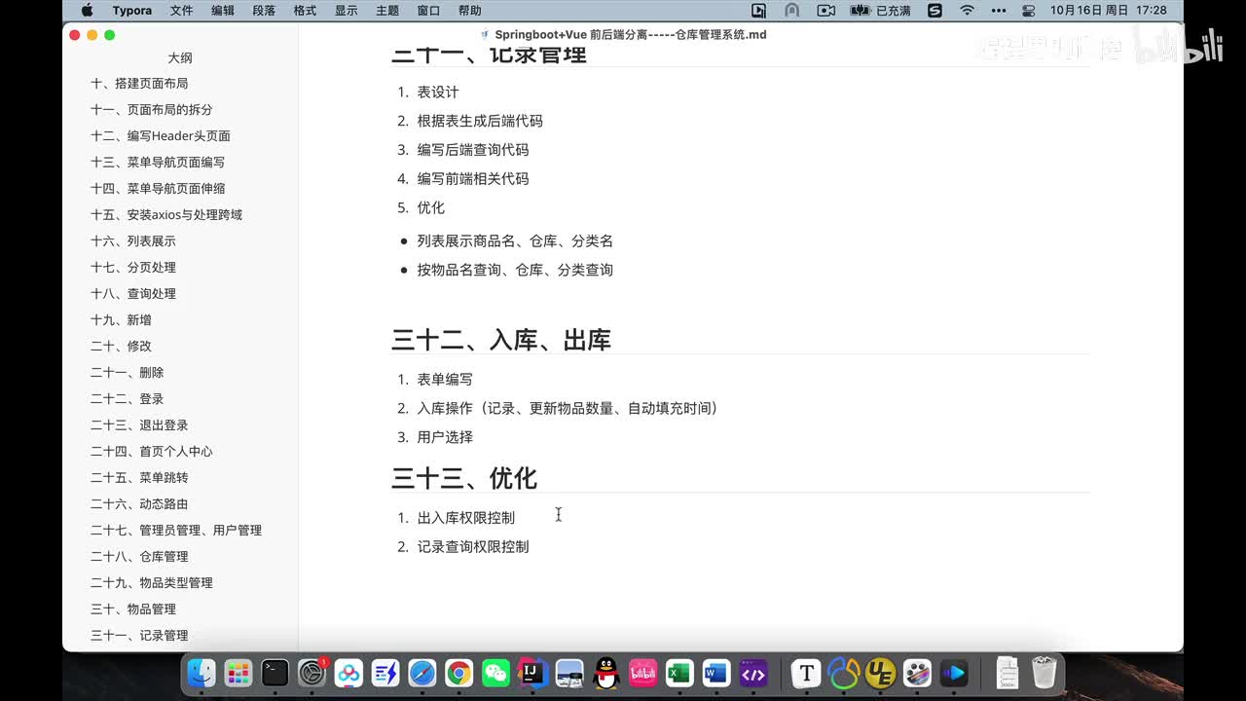Open Launchpad from the Dock
The width and height of the screenshot is (1246, 701).
point(238,673)
